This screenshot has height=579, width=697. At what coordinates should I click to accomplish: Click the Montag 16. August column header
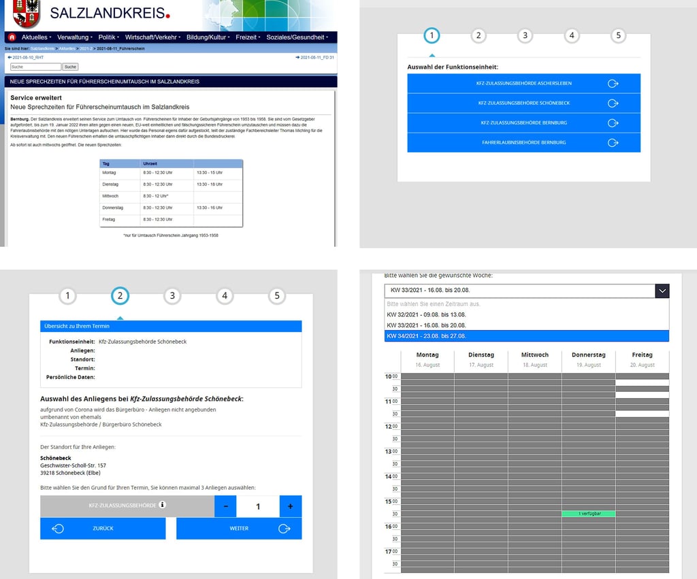coord(427,359)
